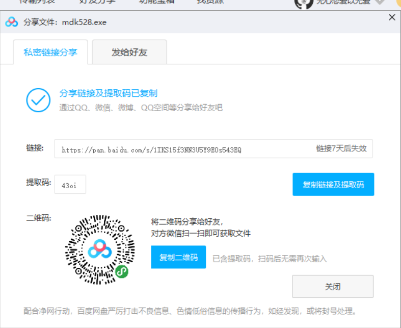Screen dimensions: 401x328
Task: Open the 发给好友 tab
Action: [x=129, y=52]
